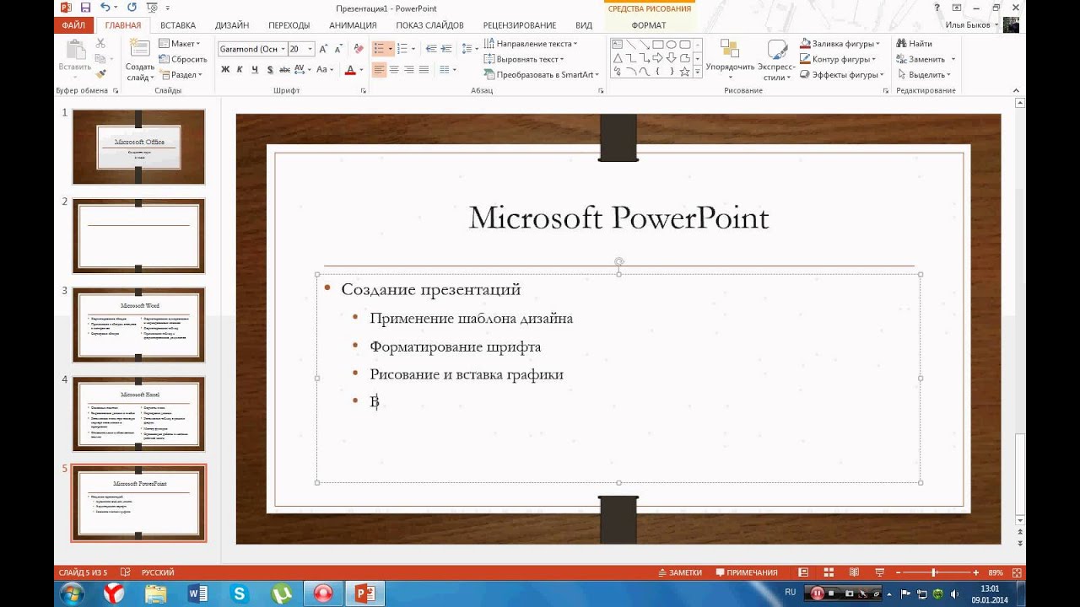Switch to the Анимация ribbon tab
Viewport: 1080px width, 607px height.
point(353,25)
